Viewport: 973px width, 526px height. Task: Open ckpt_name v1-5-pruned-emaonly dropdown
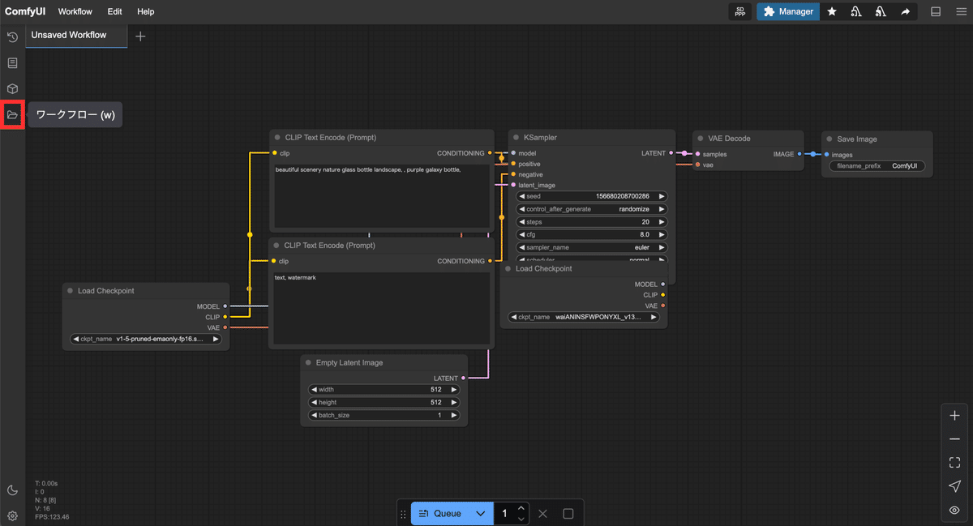146,339
